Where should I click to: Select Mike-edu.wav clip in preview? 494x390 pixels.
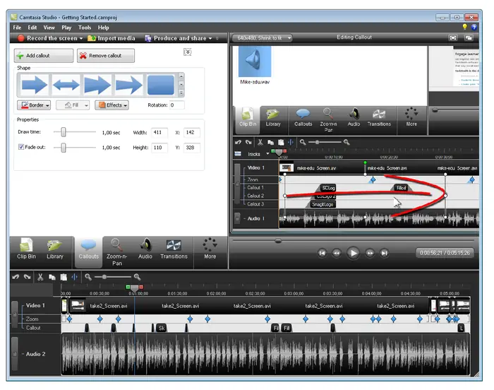pos(255,65)
